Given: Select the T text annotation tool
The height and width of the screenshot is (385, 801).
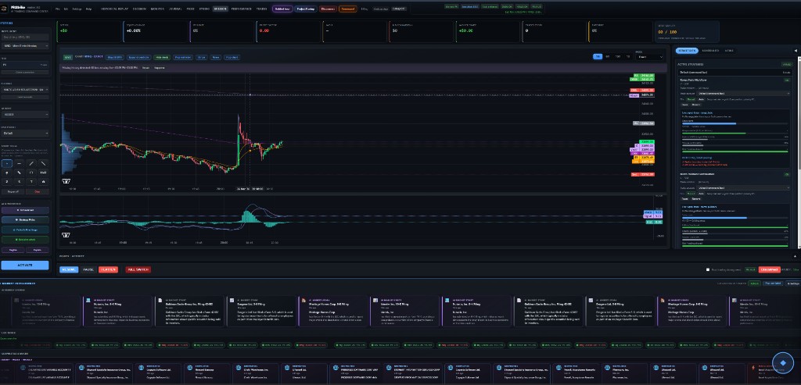Looking at the screenshot, I should click(31, 181).
